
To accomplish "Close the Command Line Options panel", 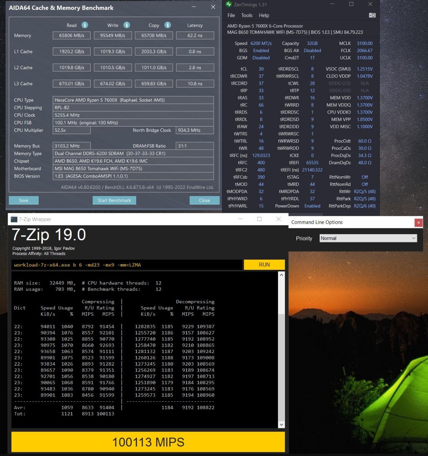I will coord(419,223).
